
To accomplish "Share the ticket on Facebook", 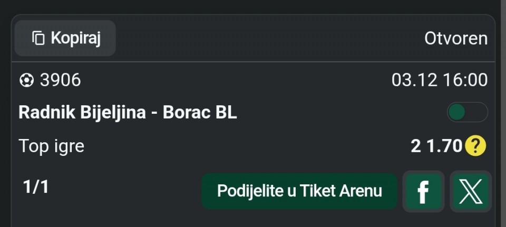I will point(423,191).
